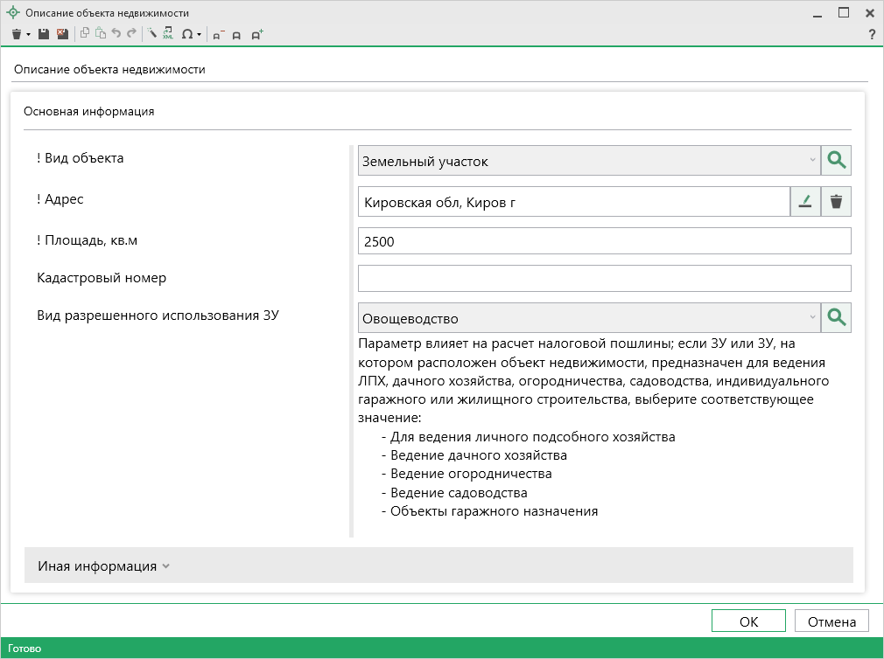
Task: Confirm with the OK button
Action: pyautogui.click(x=748, y=621)
